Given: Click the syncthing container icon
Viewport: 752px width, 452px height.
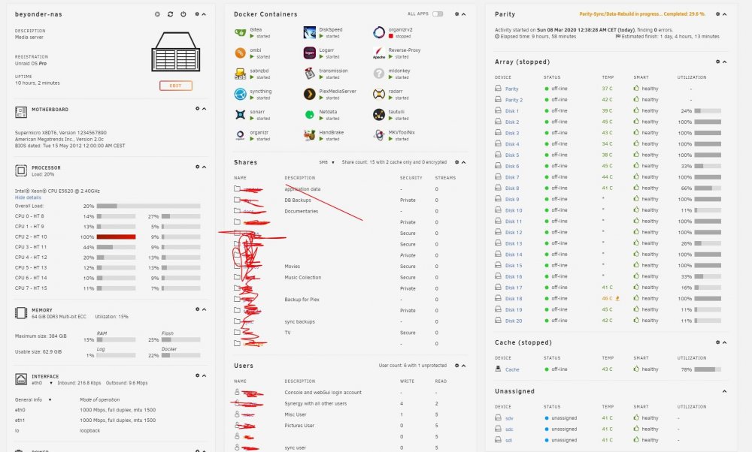Looking at the screenshot, I should 241,95.
